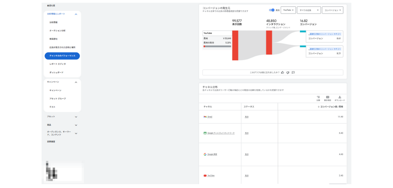Click the 費用の割合 progress bar
The width and height of the screenshot is (393, 188).
point(217,47)
